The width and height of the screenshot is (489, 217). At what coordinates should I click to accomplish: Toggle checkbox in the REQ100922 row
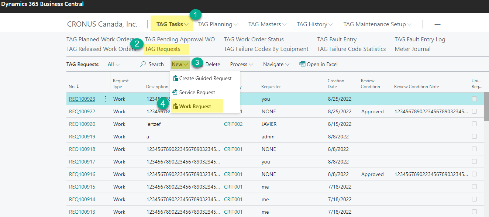pyautogui.click(x=474, y=111)
